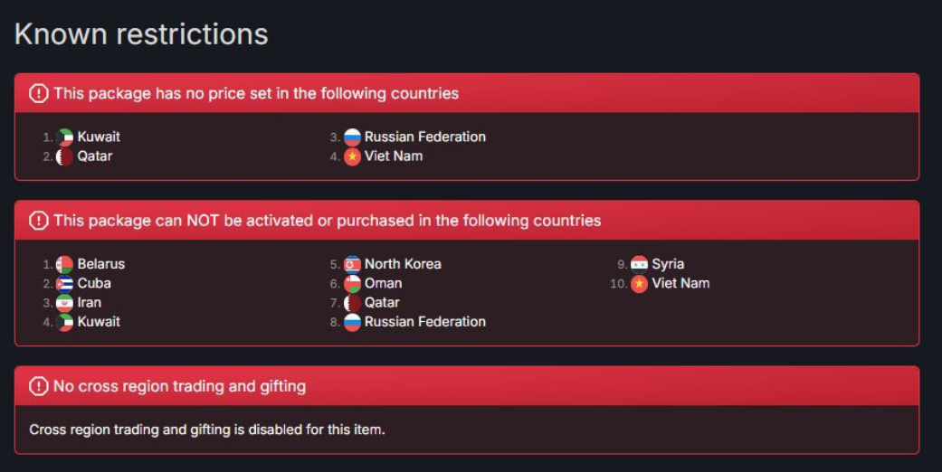Screen dimensions: 942x472
Task: Click the North Korea flag icon
Action: [x=352, y=264]
